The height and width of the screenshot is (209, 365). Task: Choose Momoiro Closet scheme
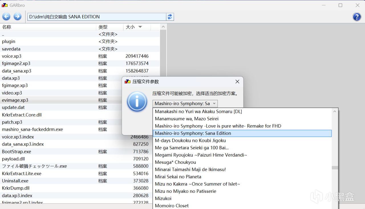click(x=242, y=206)
